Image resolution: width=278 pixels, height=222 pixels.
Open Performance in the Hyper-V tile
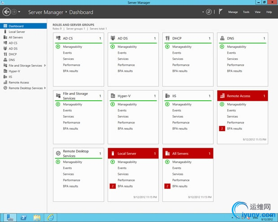[126, 123]
